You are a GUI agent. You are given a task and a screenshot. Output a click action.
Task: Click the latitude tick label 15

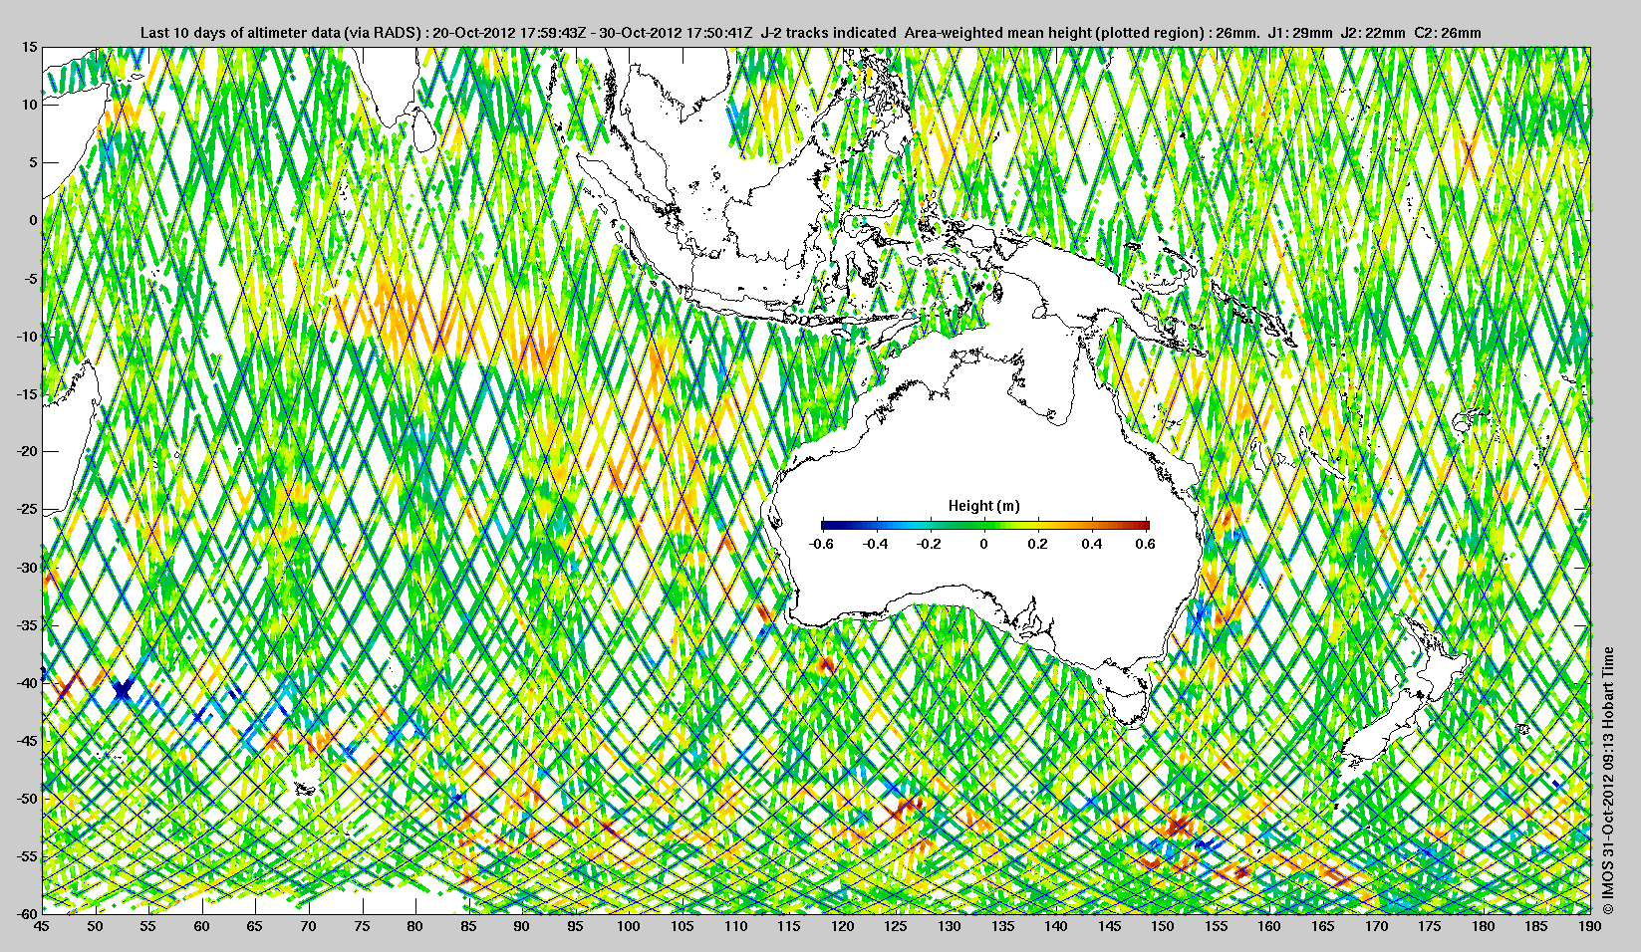coord(29,48)
